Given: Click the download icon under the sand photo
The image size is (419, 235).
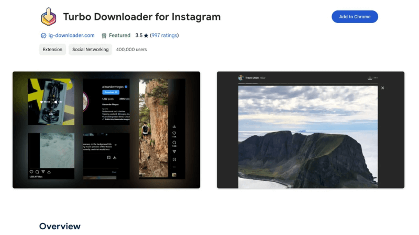Looking at the screenshot, I should coord(49,172).
